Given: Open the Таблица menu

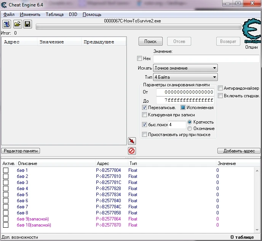Looking at the screenshot, I should [x=54, y=14].
